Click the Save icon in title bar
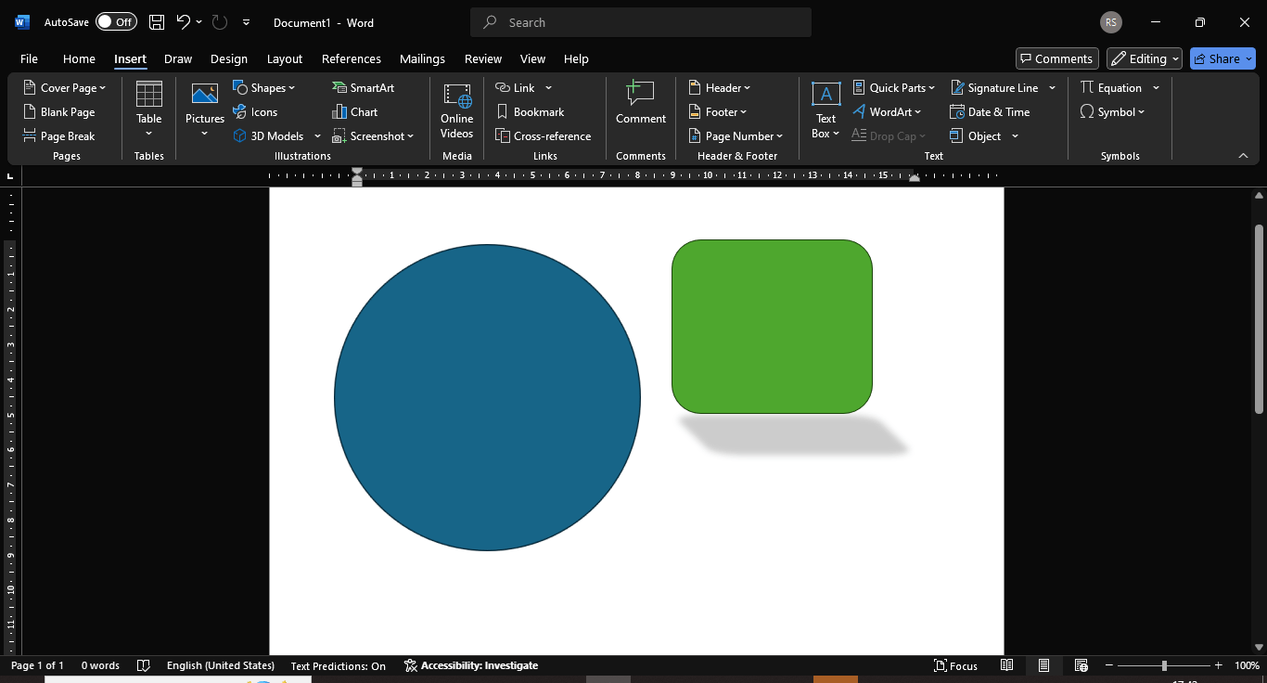This screenshot has width=1267, height=683. pyautogui.click(x=157, y=22)
